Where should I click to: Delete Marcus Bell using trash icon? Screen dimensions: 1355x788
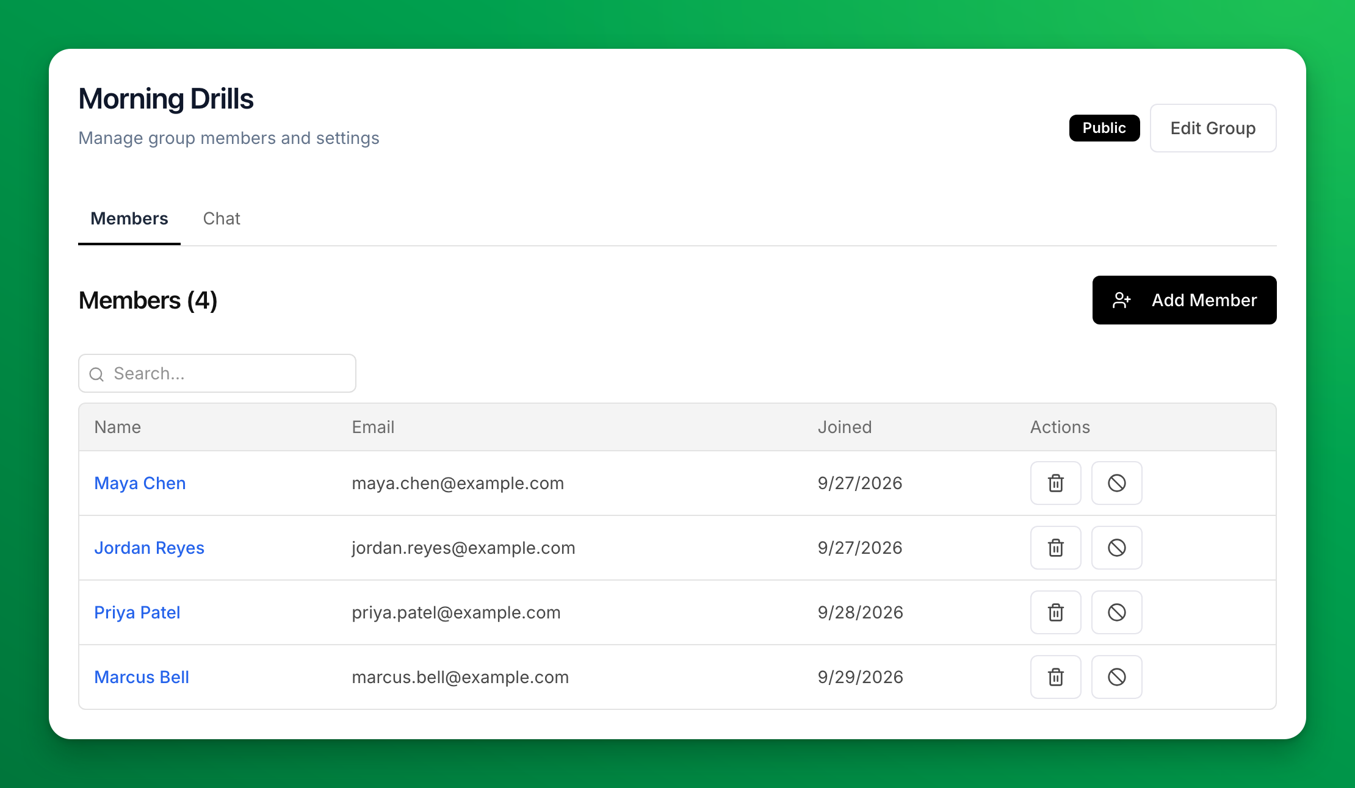point(1055,677)
